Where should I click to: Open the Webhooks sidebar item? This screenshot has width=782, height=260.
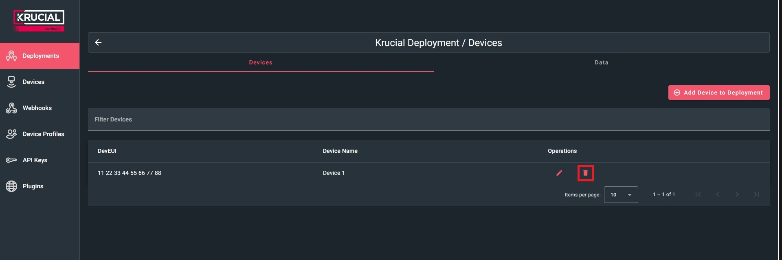click(x=40, y=108)
